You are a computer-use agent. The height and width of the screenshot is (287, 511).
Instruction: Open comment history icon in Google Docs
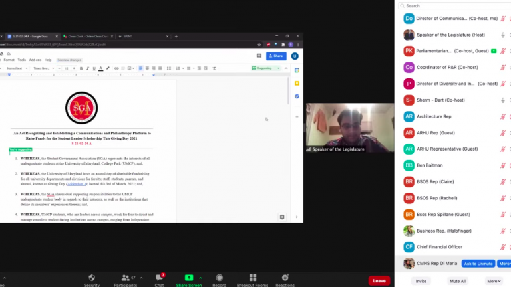point(259,56)
